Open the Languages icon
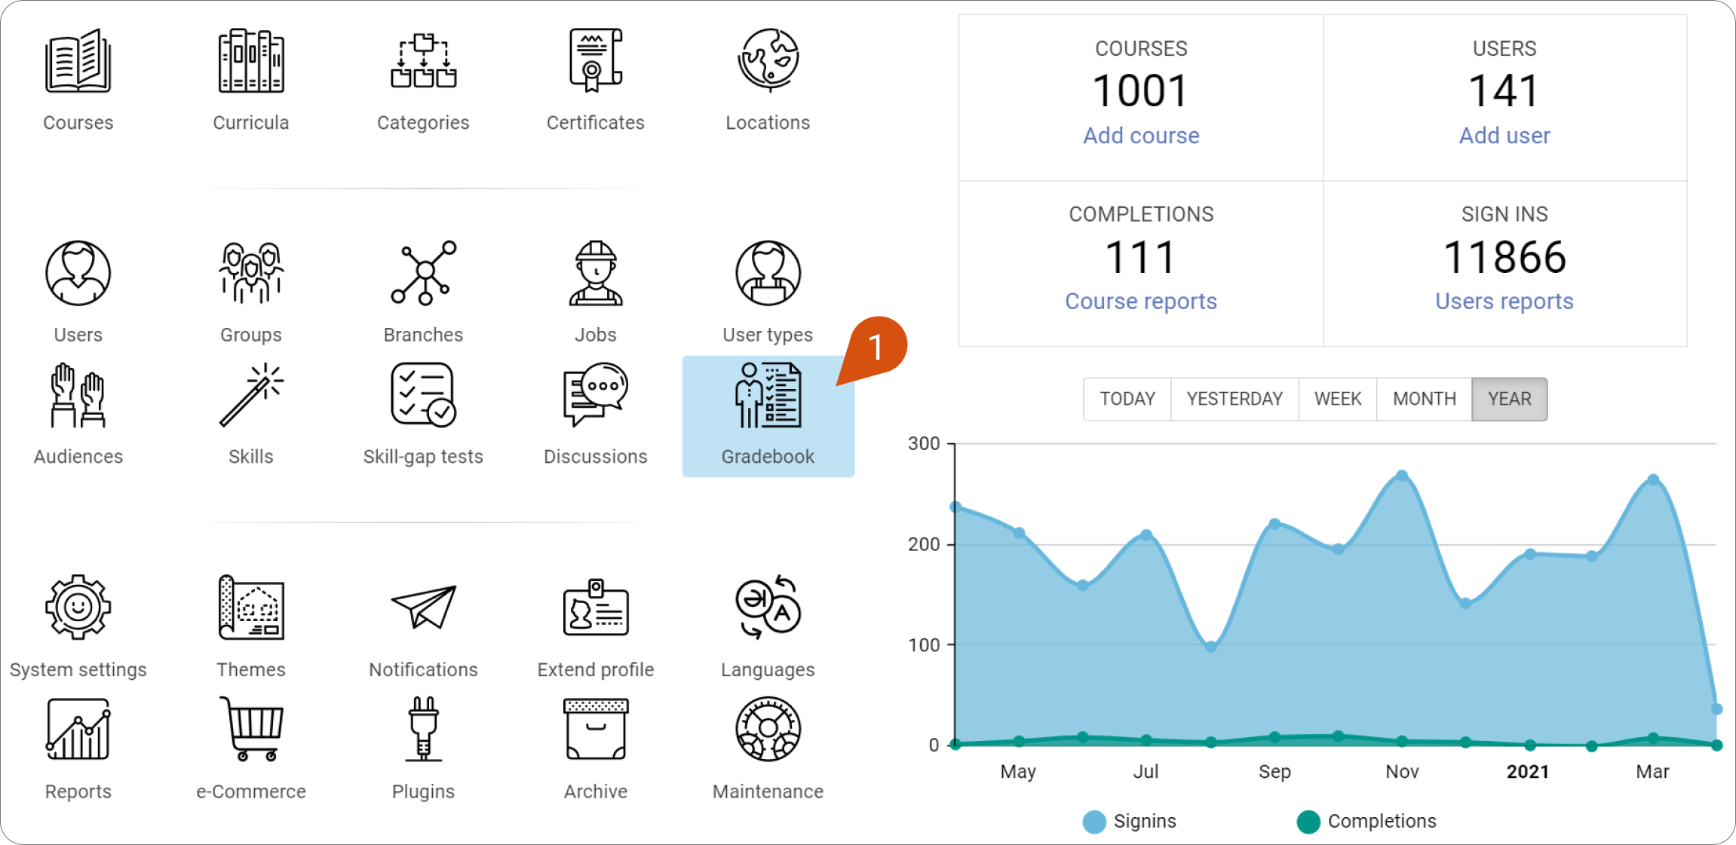The width and height of the screenshot is (1736, 845). [768, 608]
